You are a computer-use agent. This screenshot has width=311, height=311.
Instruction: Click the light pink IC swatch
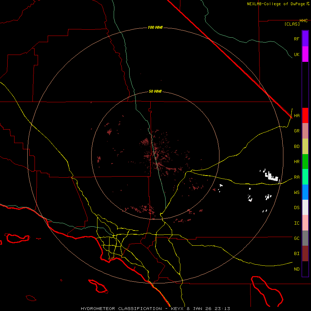tap(305, 223)
